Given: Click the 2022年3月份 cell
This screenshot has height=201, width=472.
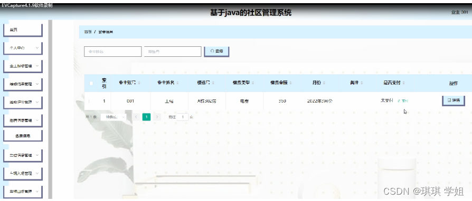Looking at the screenshot, I should (320, 101).
